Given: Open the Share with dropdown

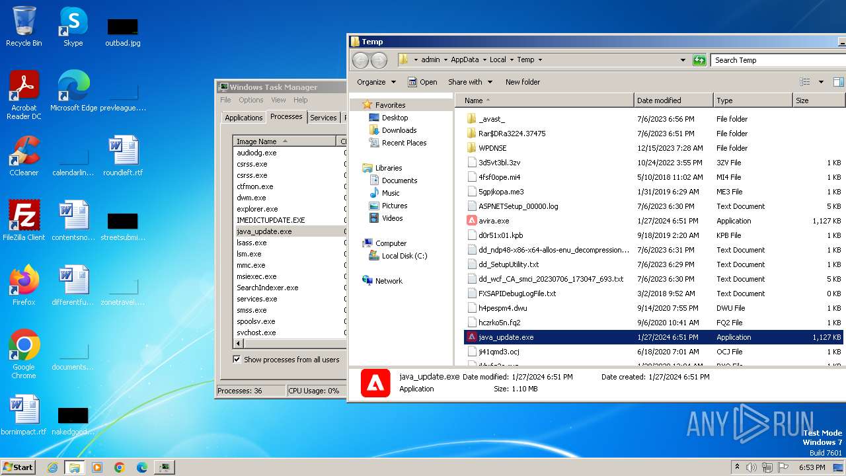Looking at the screenshot, I should [x=471, y=82].
